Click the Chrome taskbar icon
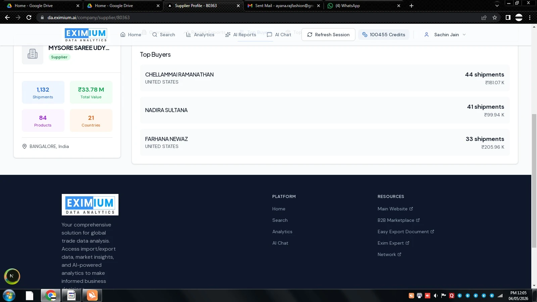The width and height of the screenshot is (537, 302). point(51,296)
